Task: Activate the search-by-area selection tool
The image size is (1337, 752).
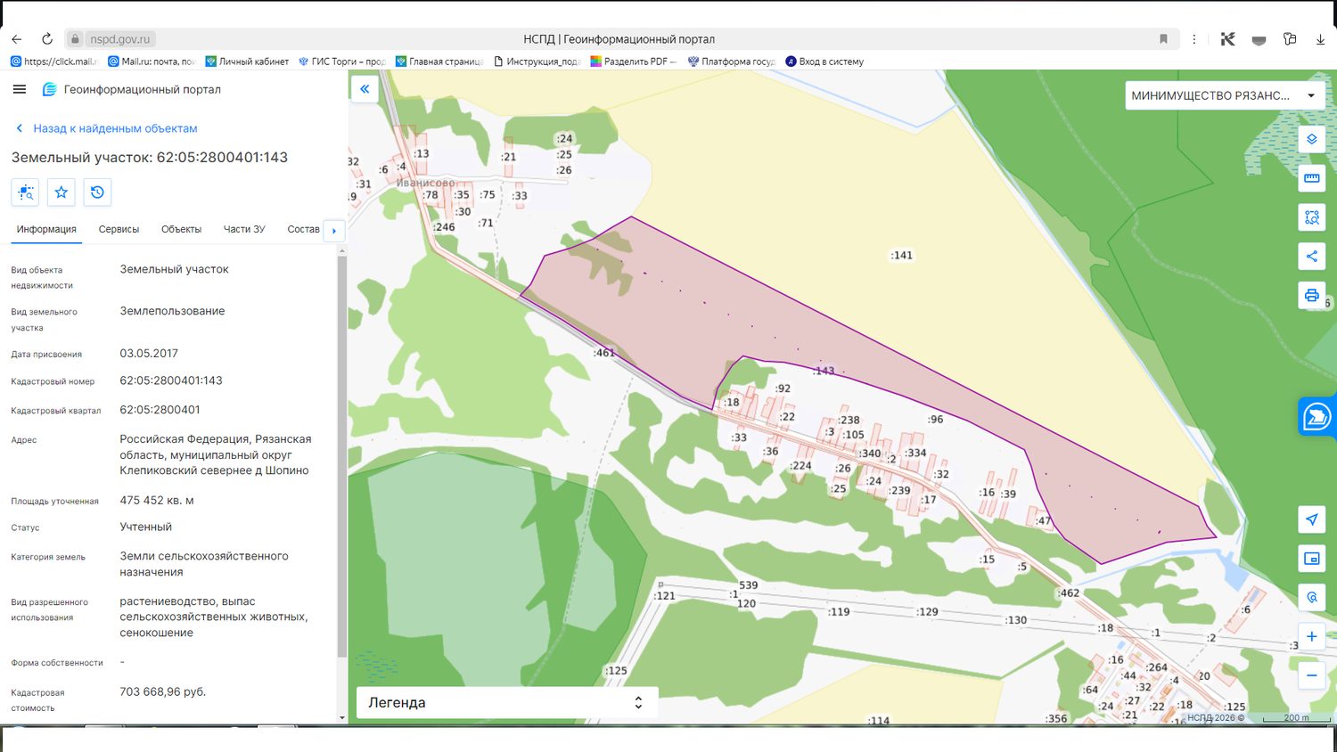Action: pyautogui.click(x=1312, y=217)
